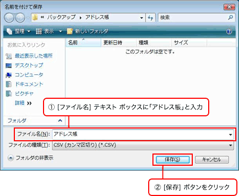Click the アドレス帳 breadcrumb in address bar
Image resolution: width=239 pixels, height=196 pixels.
[97, 18]
